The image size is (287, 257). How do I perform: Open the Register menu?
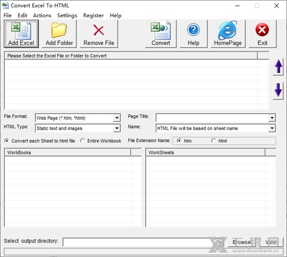tap(93, 15)
